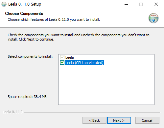The height and width of the screenshot is (128, 164).
Task: Click the disabled maximize button
Action: click(141, 4)
